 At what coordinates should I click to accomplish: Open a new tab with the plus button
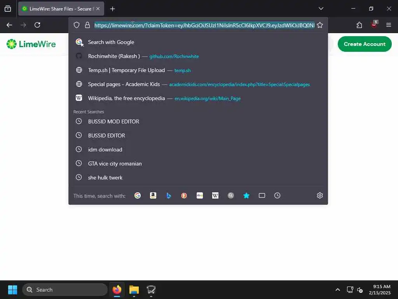click(x=112, y=9)
